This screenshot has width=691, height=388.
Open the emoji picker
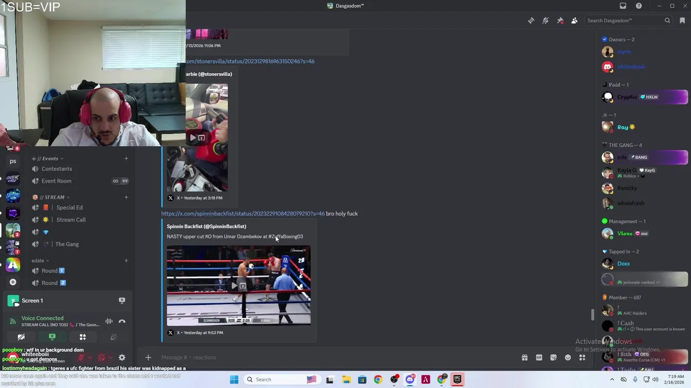(568, 357)
